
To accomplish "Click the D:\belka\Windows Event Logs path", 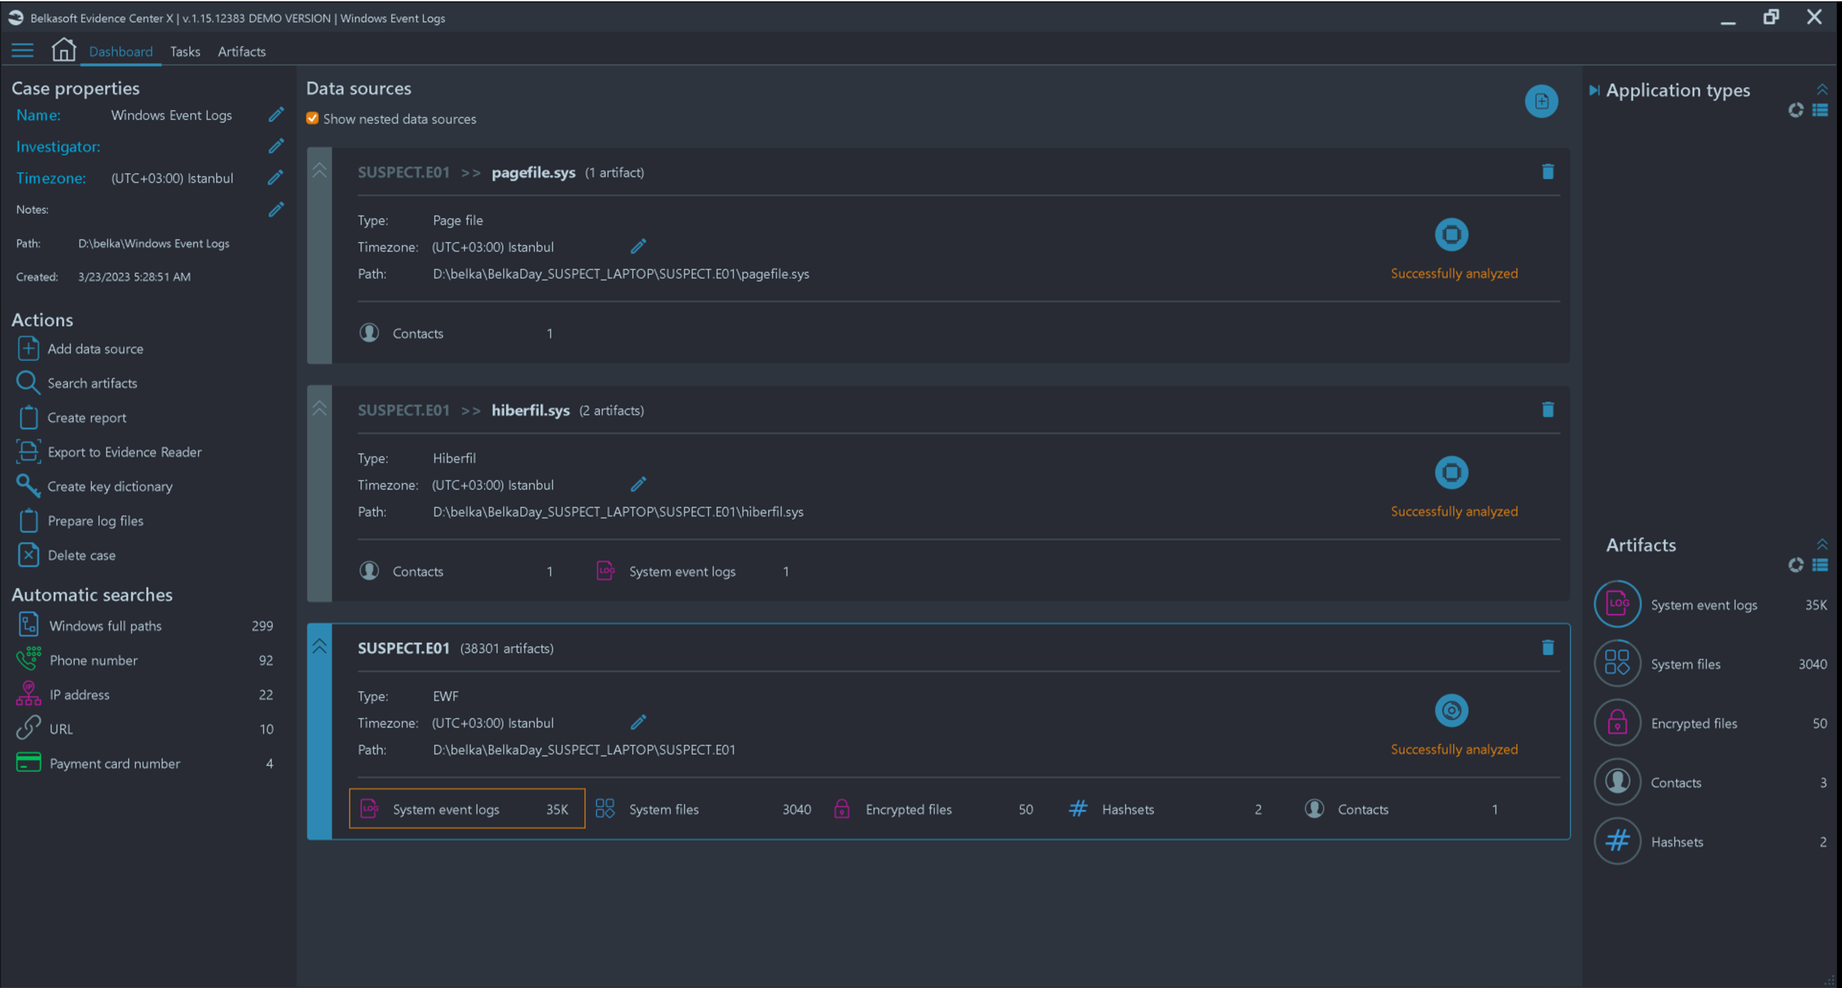I will 154,243.
